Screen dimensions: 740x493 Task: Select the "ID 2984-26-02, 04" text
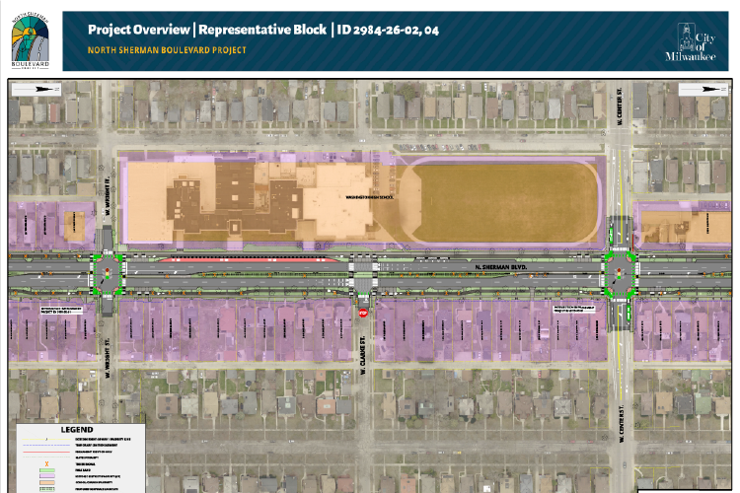coord(388,31)
